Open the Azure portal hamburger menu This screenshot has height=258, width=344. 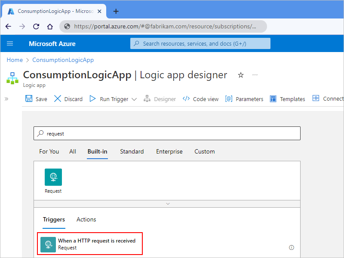[x=10, y=43]
